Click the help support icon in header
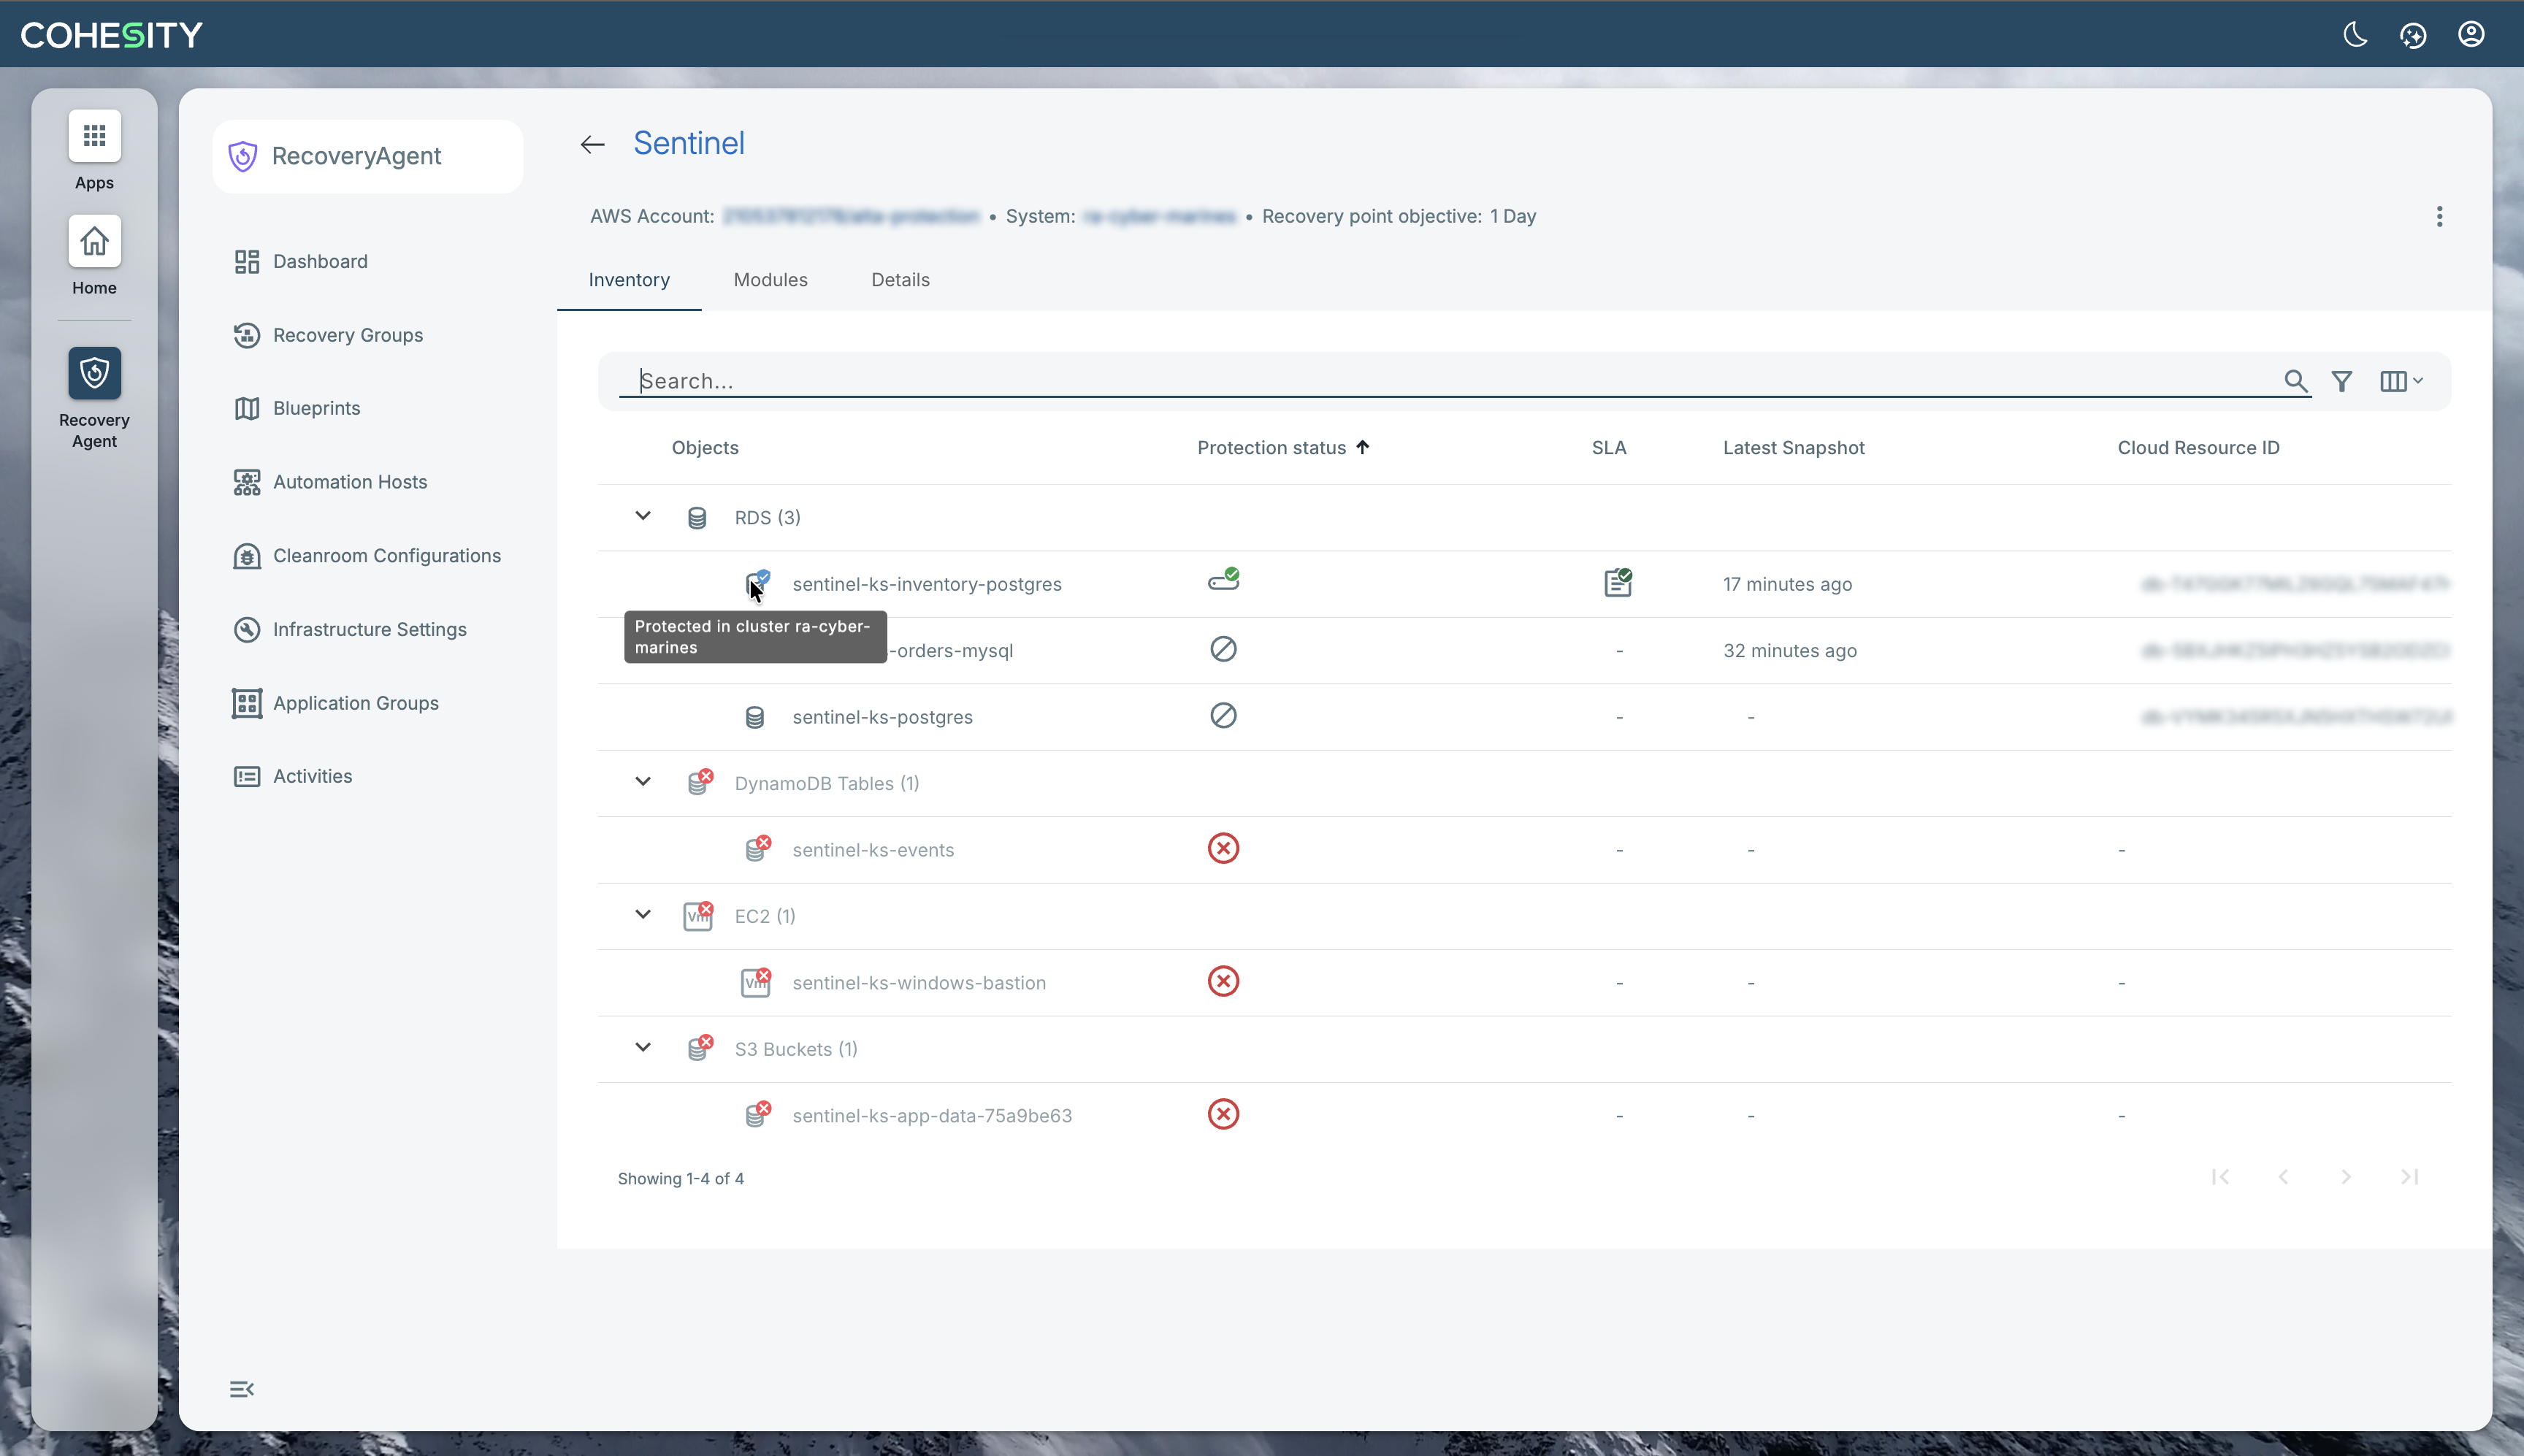This screenshot has width=2524, height=1456. coord(2412,35)
